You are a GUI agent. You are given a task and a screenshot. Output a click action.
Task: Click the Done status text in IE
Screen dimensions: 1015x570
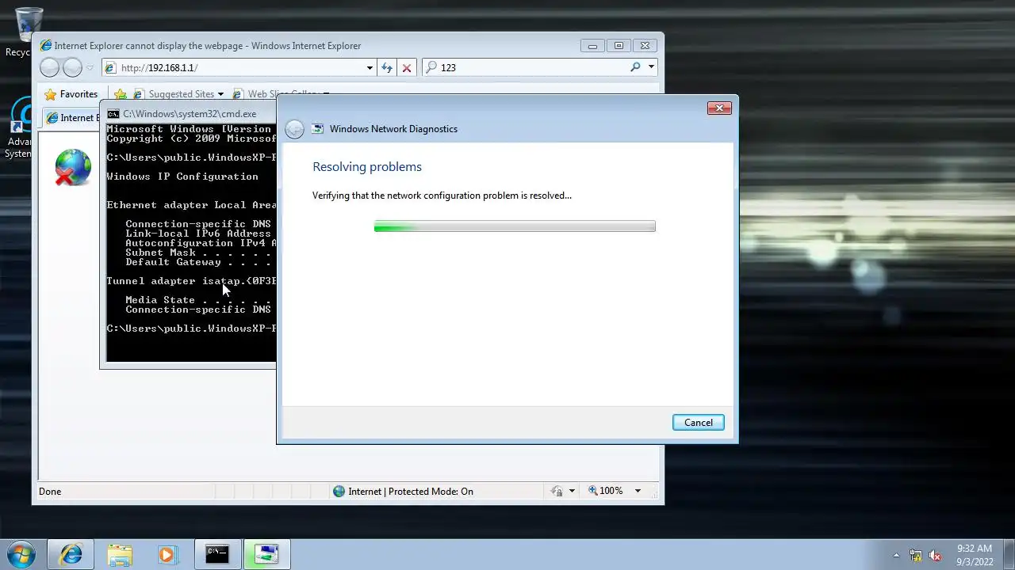click(50, 491)
